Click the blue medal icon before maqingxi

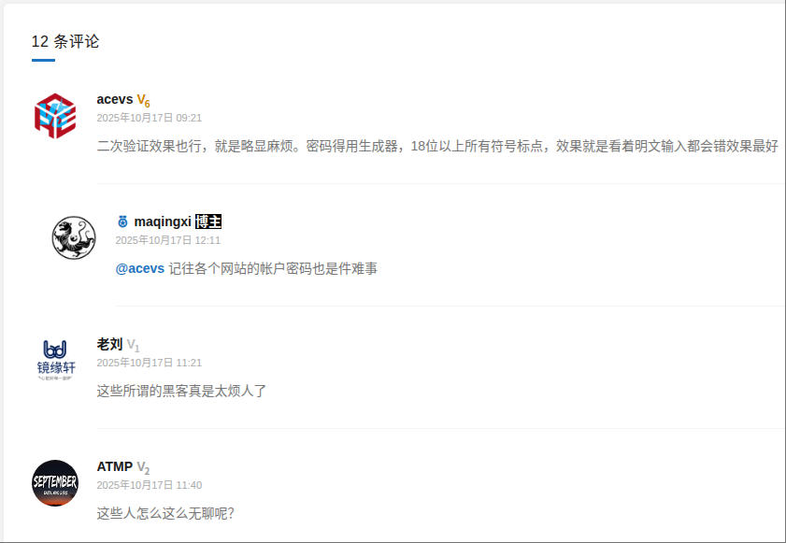[x=122, y=221]
